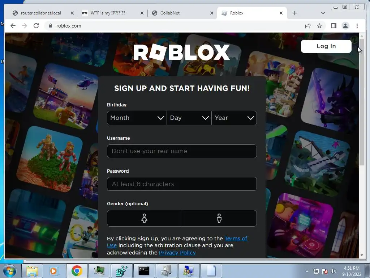The height and width of the screenshot is (278, 370).
Task: Click the Password input field
Action: coord(182,184)
